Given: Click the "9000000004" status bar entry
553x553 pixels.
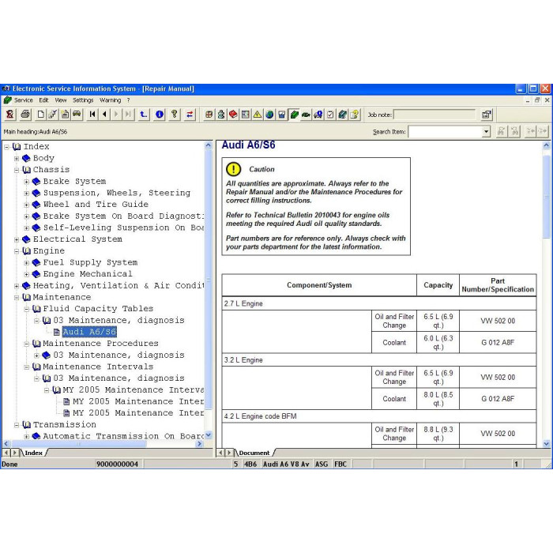Looking at the screenshot, I should [117, 465].
